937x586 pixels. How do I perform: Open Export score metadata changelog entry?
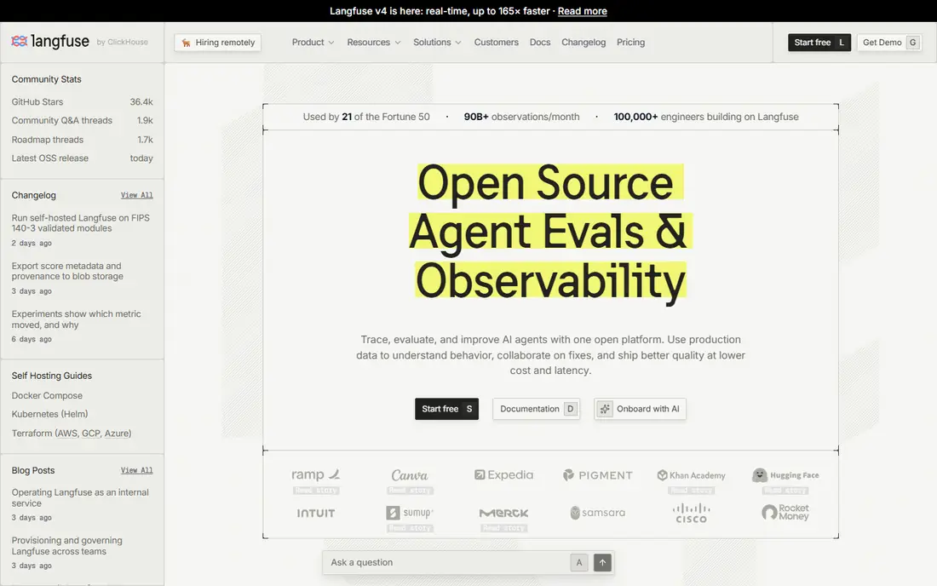pyautogui.click(x=67, y=271)
